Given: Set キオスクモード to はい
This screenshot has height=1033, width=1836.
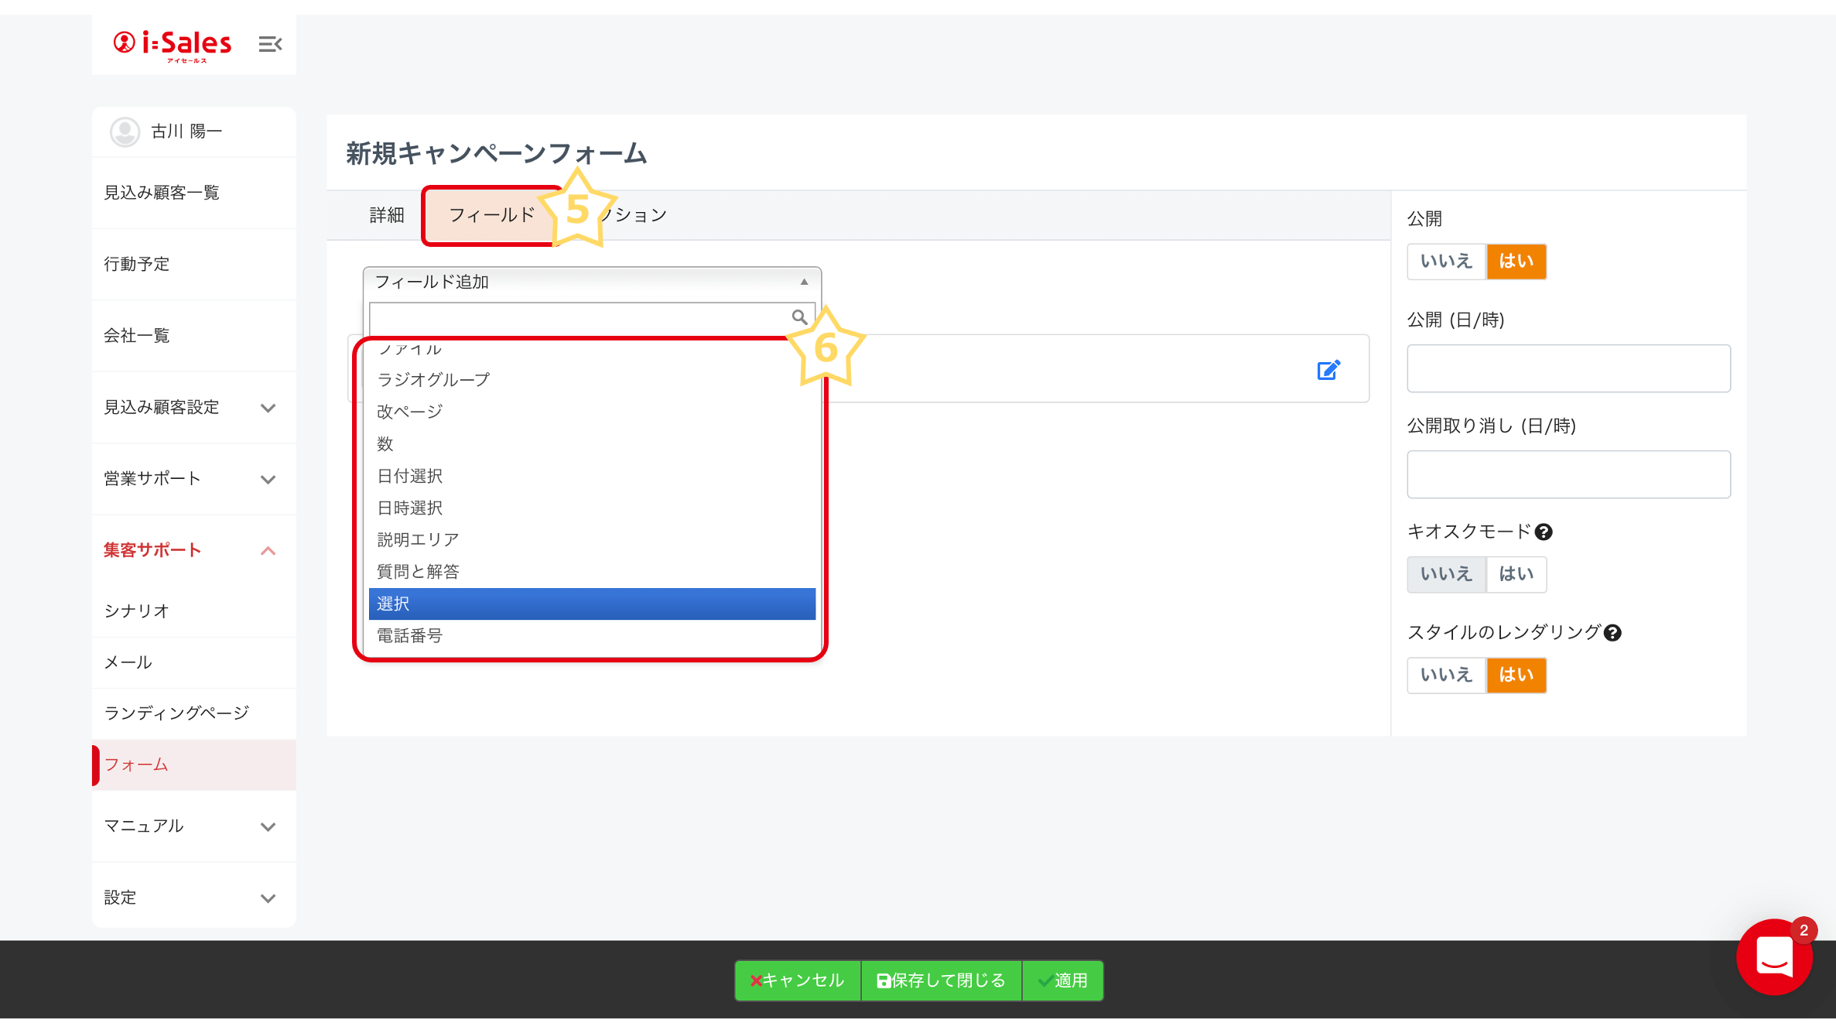Looking at the screenshot, I should 1516,574.
